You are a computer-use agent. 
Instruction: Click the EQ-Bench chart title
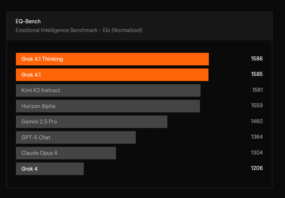click(28, 21)
